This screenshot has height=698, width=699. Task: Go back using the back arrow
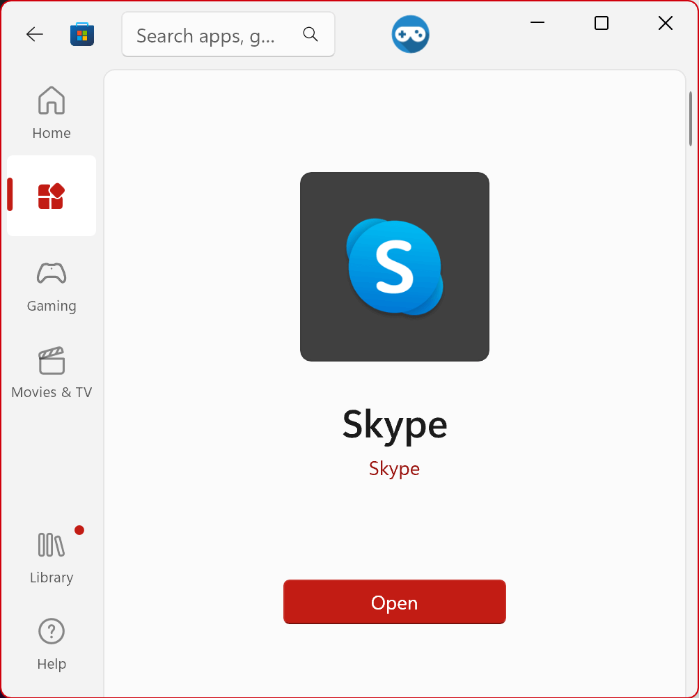point(34,34)
